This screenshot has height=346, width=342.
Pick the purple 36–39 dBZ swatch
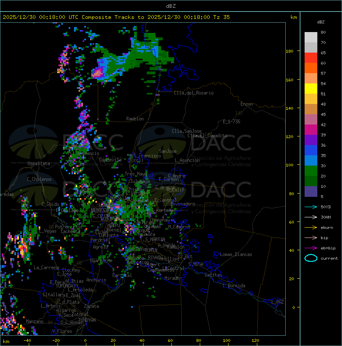click(x=311, y=140)
